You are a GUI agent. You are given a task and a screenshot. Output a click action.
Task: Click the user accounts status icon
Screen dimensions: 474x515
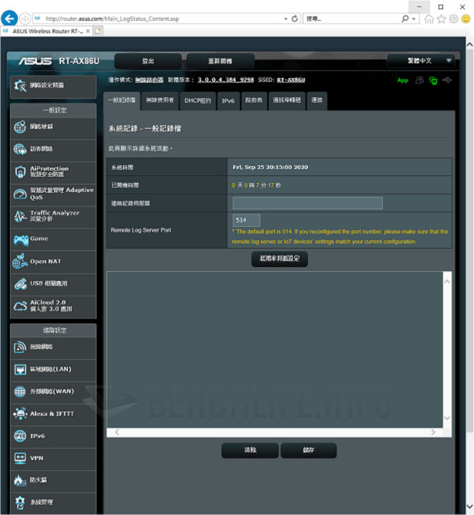pos(419,80)
